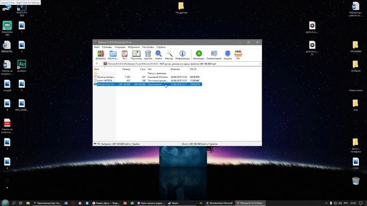367x206 pixels.
Task: Click the taskbar clock
Action: coord(353,203)
